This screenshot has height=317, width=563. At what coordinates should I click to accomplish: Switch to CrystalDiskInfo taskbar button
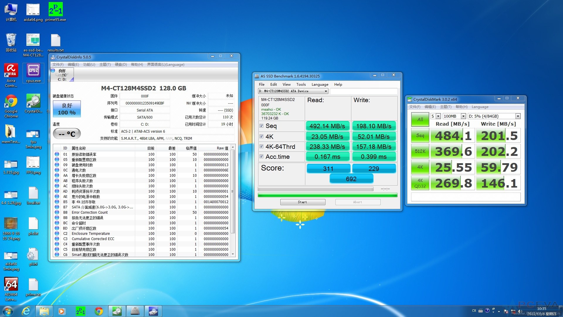click(x=117, y=311)
